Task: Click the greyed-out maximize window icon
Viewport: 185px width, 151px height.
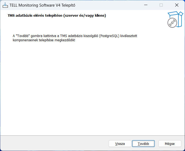Action: (x=161, y=5)
